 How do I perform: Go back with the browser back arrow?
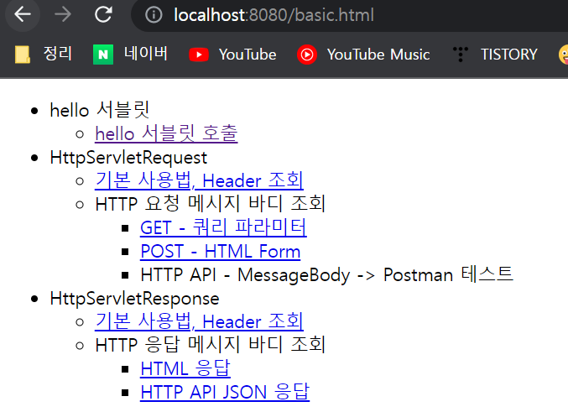23,15
